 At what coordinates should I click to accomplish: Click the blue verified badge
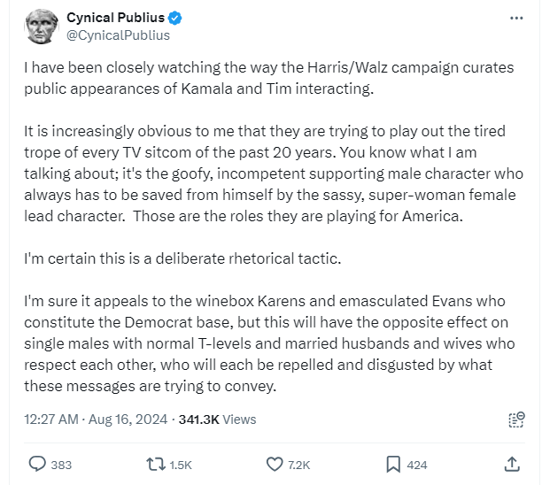(x=175, y=18)
